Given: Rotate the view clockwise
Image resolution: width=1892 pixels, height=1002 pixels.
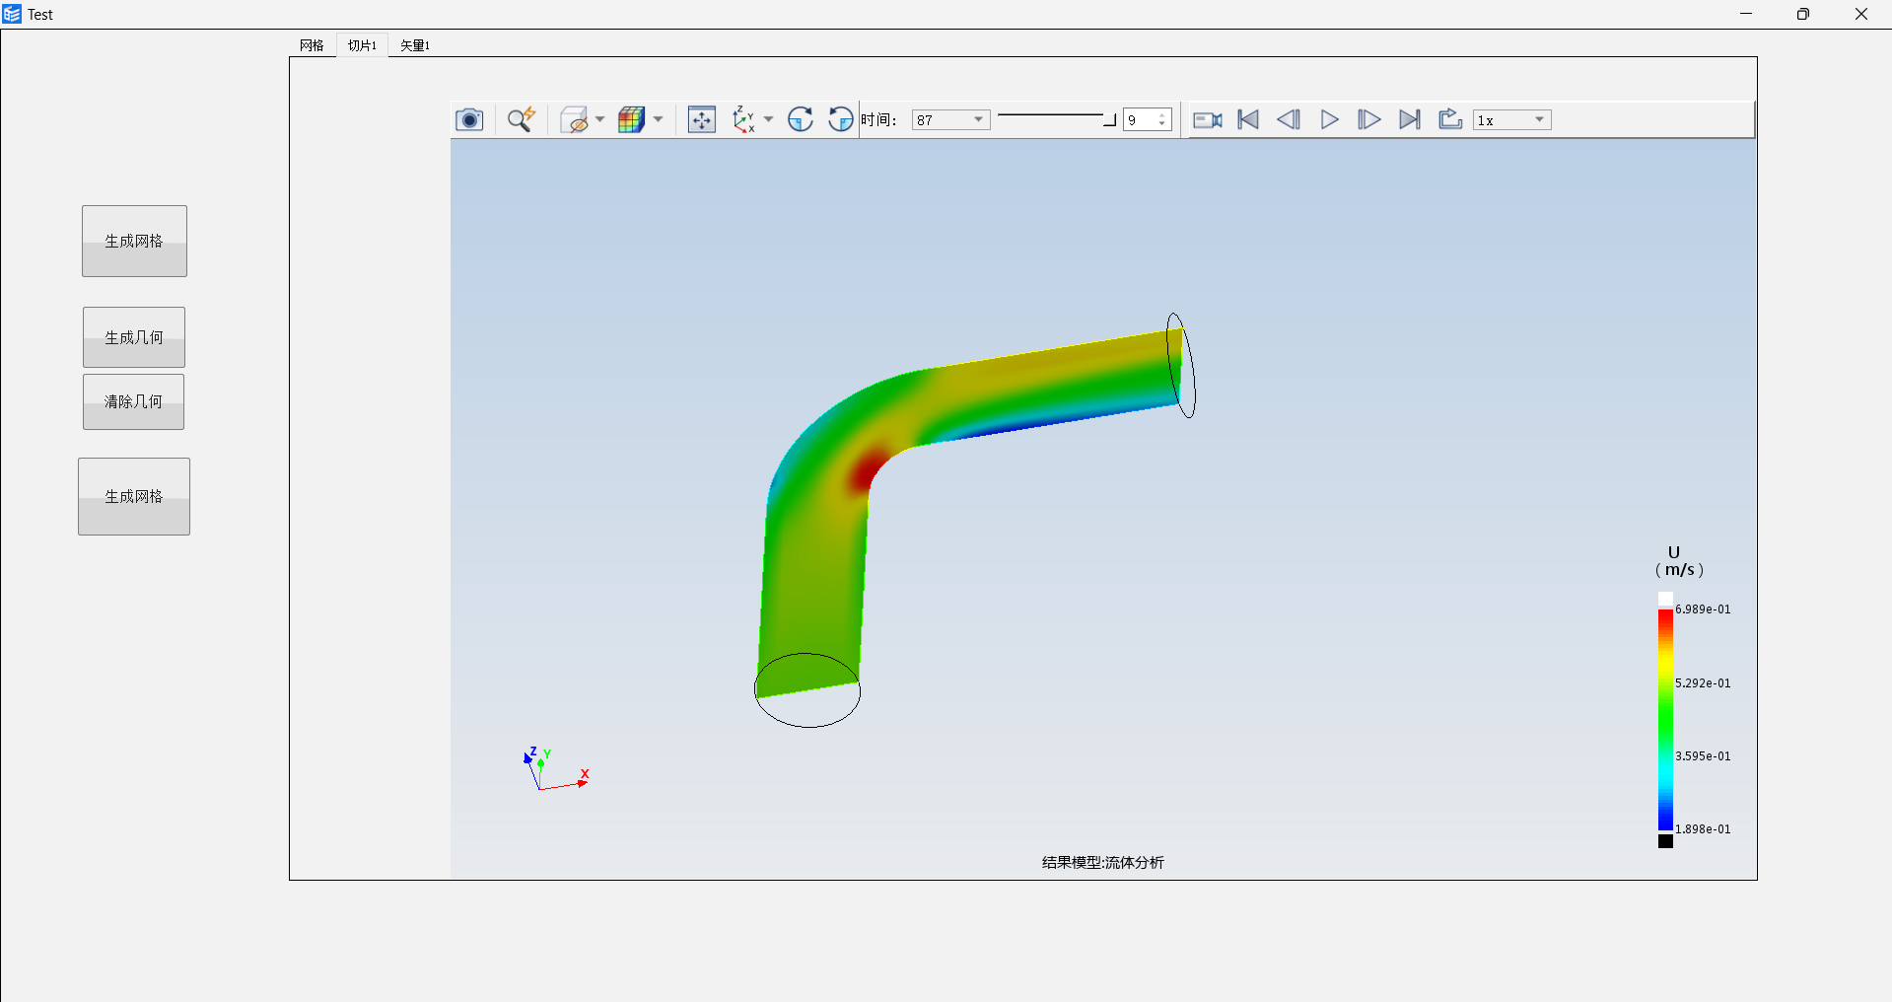Looking at the screenshot, I should pyautogui.click(x=801, y=119).
